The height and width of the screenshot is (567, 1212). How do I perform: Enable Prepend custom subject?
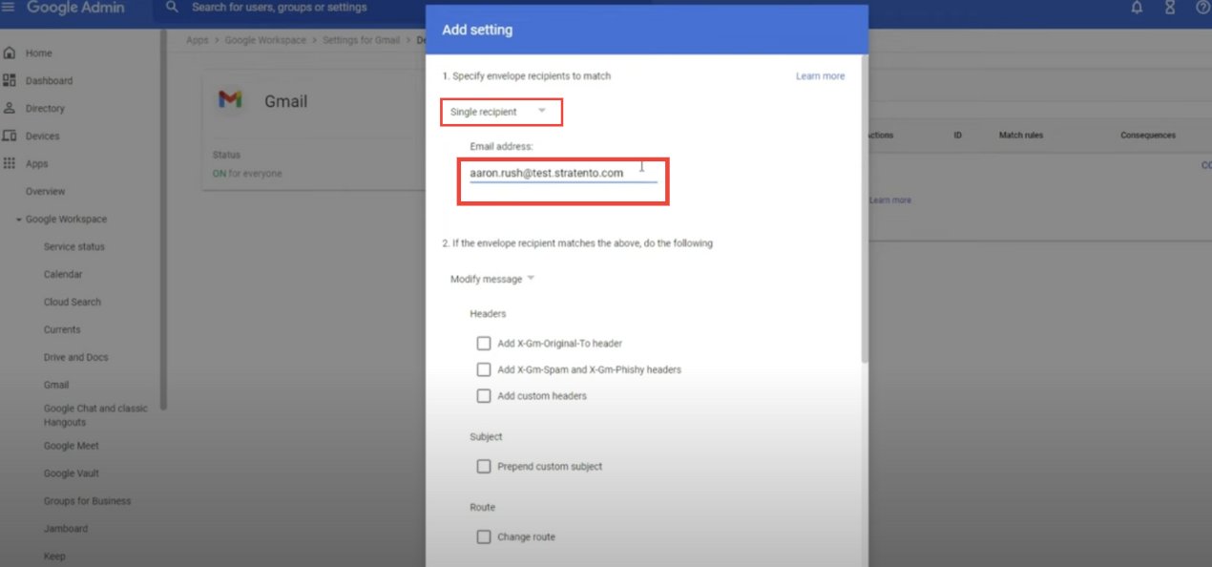pyautogui.click(x=484, y=466)
